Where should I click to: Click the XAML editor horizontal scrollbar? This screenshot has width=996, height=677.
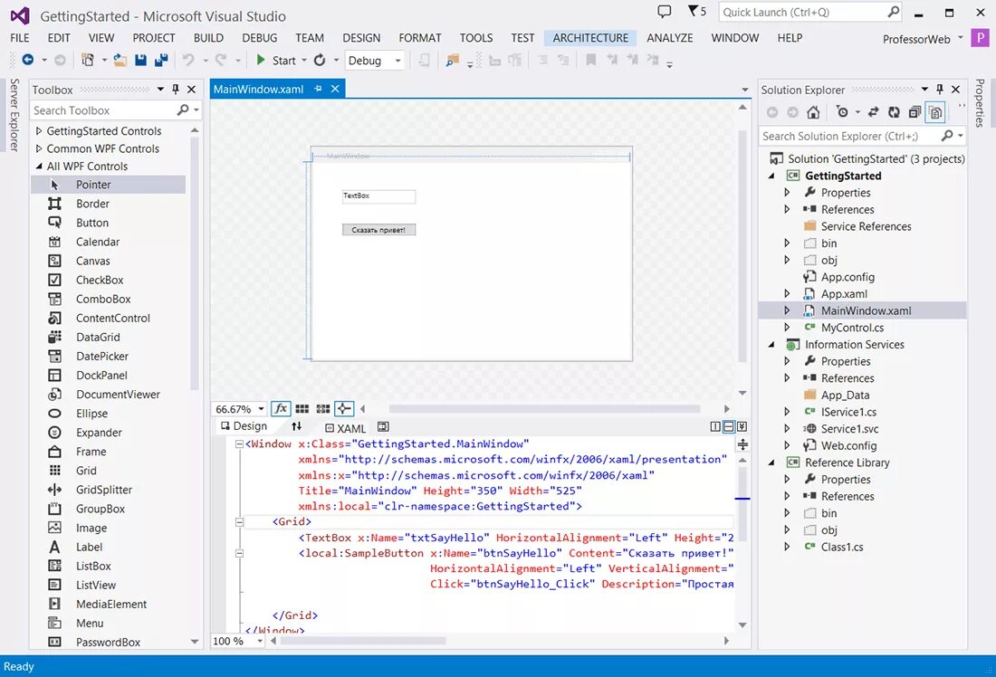point(363,641)
